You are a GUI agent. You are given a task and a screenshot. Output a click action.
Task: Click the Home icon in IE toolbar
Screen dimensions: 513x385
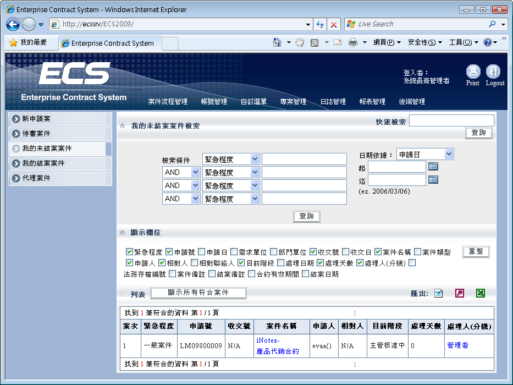tap(277, 42)
